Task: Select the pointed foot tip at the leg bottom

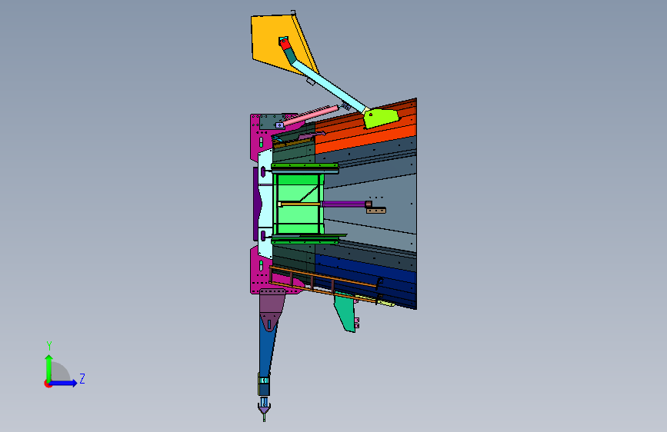Action: [x=264, y=410]
